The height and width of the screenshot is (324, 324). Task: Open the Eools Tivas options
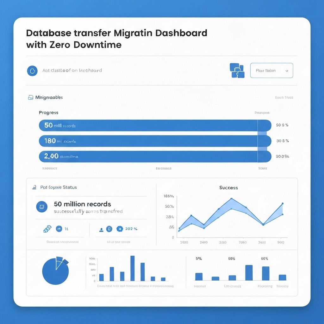coord(283,97)
